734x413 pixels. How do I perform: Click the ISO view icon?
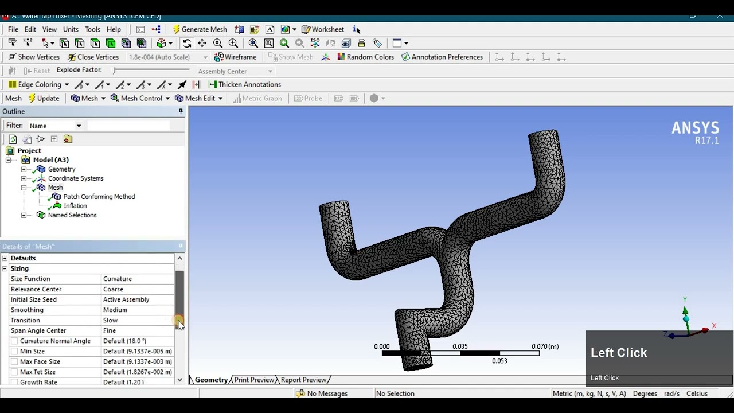point(315,43)
